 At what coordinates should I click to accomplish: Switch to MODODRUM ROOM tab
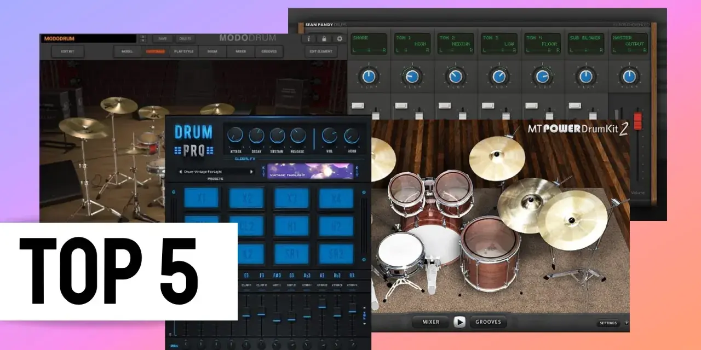212,52
